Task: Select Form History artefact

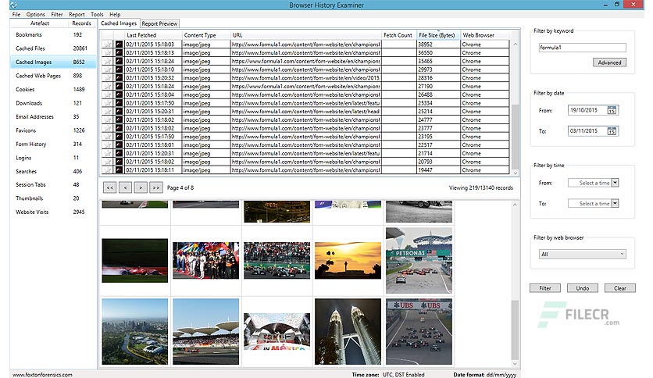Action: point(53,144)
